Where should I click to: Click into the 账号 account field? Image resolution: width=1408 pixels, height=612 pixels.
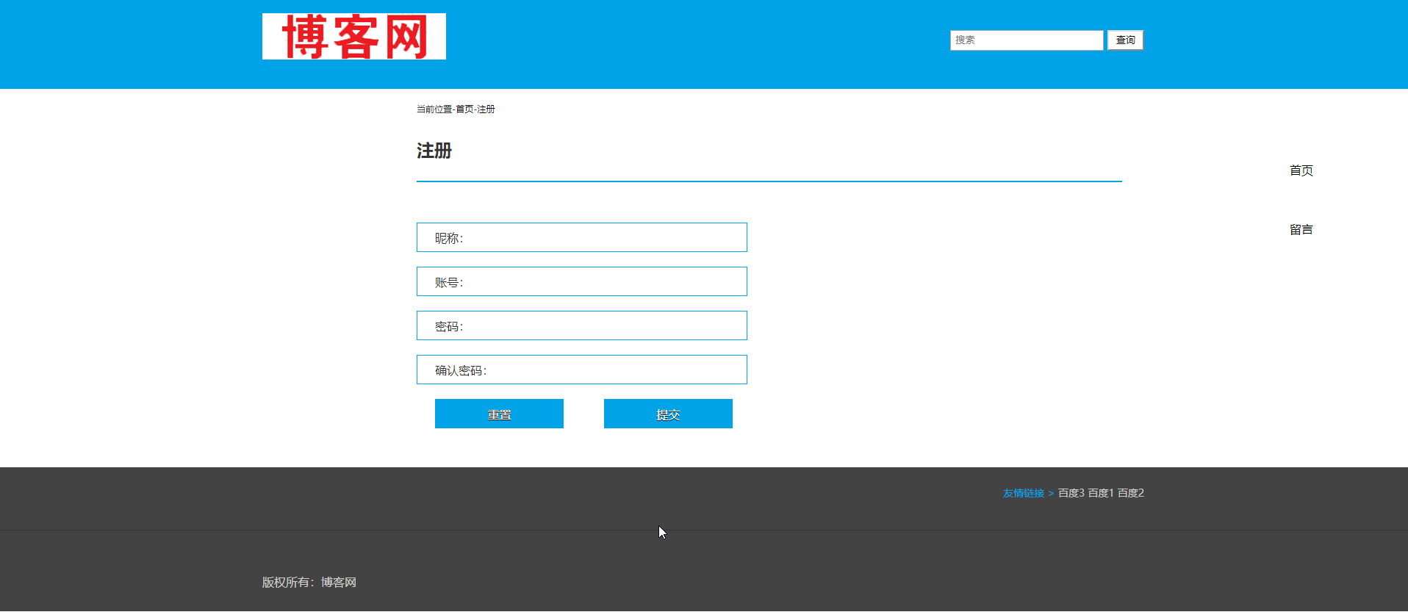click(603, 282)
